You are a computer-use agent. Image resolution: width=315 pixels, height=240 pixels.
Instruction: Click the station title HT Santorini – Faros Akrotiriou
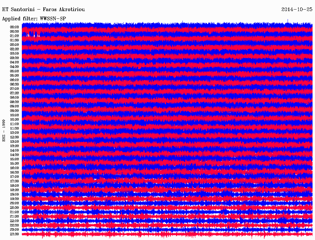pos(43,10)
